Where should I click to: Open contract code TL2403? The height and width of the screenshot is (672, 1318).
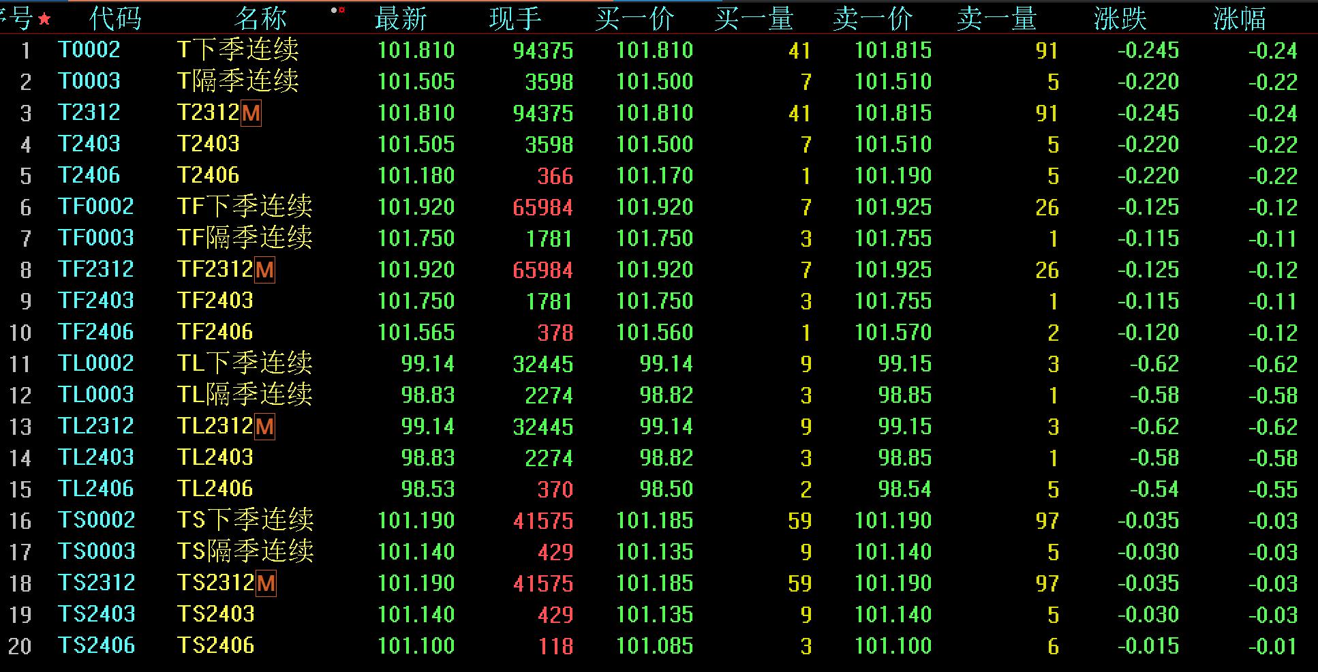[x=96, y=457]
